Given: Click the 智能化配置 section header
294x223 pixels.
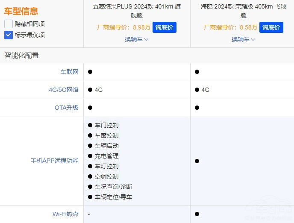Looking at the screenshot, I should tap(21, 55).
